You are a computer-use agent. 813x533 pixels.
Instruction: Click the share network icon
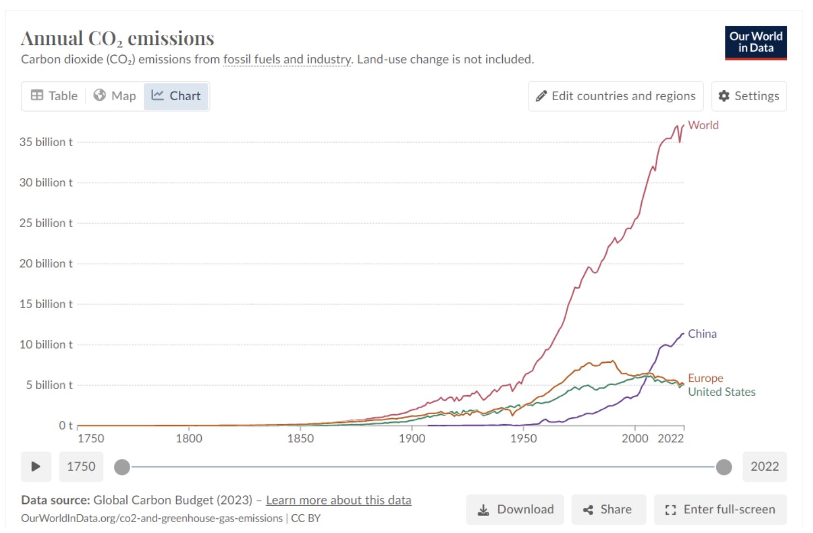pos(588,510)
